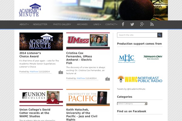182x121 pixels.
Task: Click author Matthew on the 11/14/2014 post
Action: tap(81, 78)
